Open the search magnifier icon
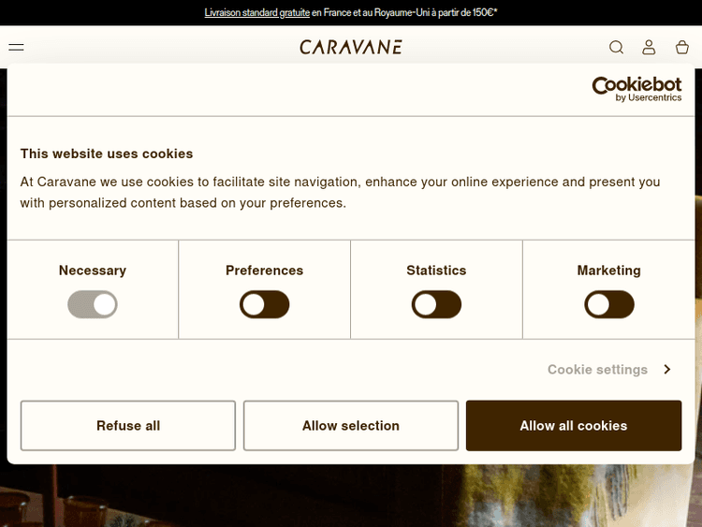 click(x=617, y=47)
